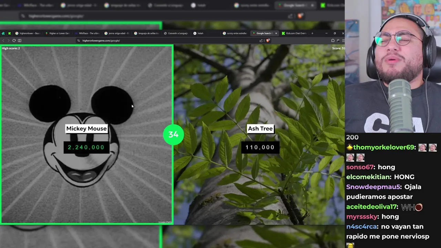Click the Score: 35 text
This screenshot has height=248, width=441.
(338, 48)
